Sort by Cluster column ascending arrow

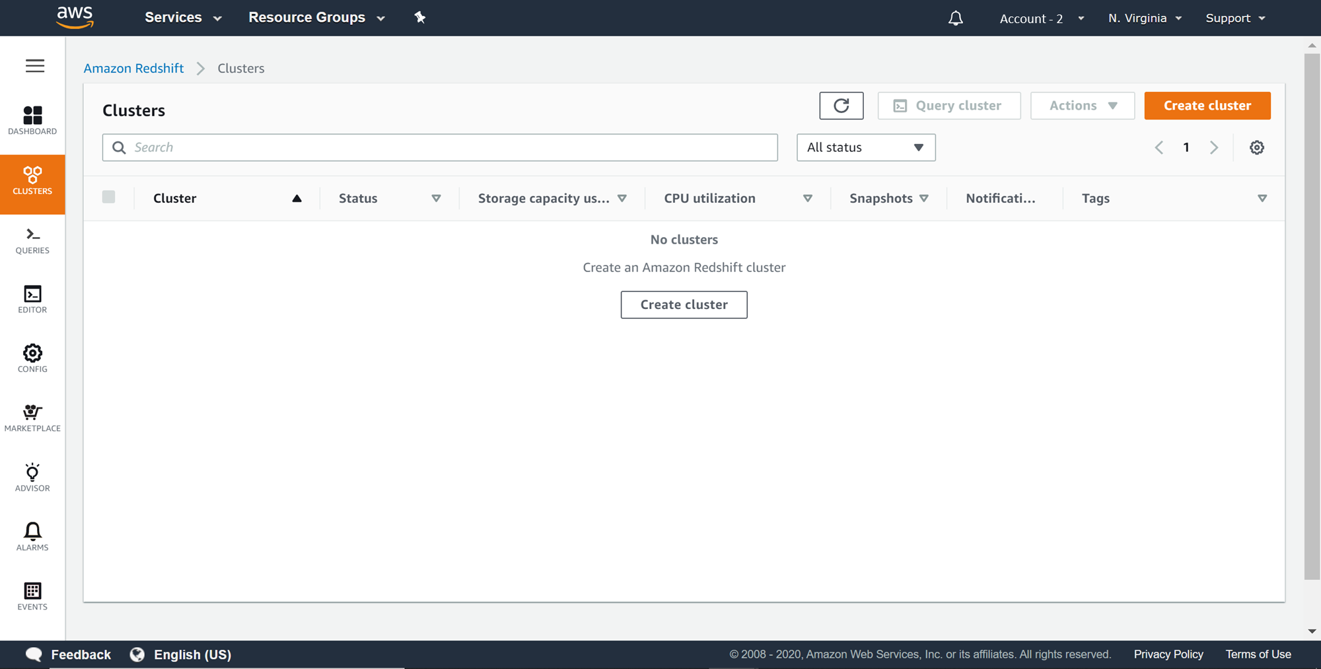297,198
